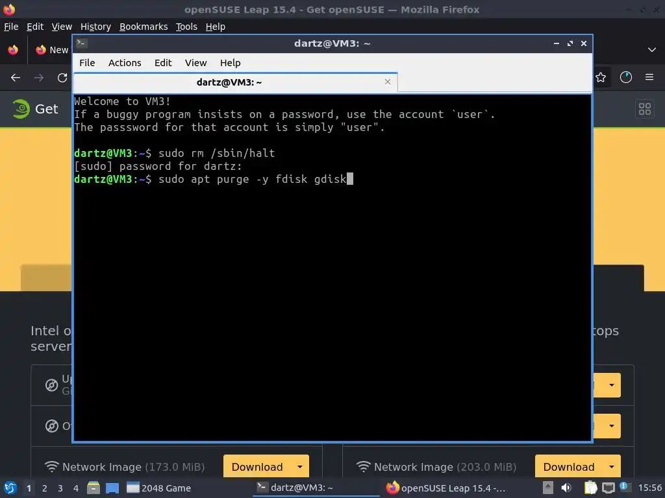Expand the middle-right yellow download dropdown arrow

pyautogui.click(x=612, y=425)
